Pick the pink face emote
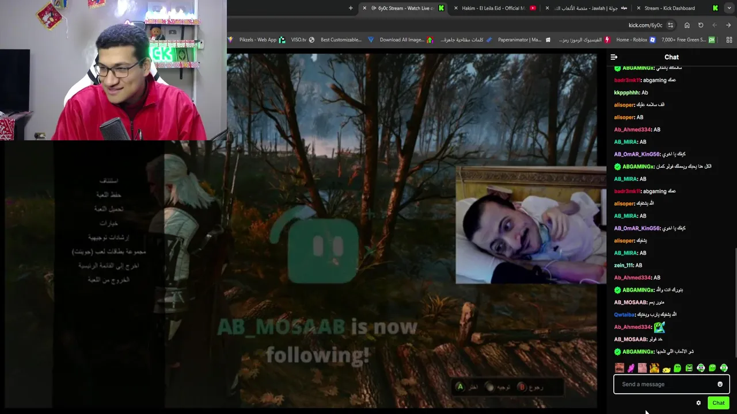This screenshot has height=414, width=737. point(643,368)
